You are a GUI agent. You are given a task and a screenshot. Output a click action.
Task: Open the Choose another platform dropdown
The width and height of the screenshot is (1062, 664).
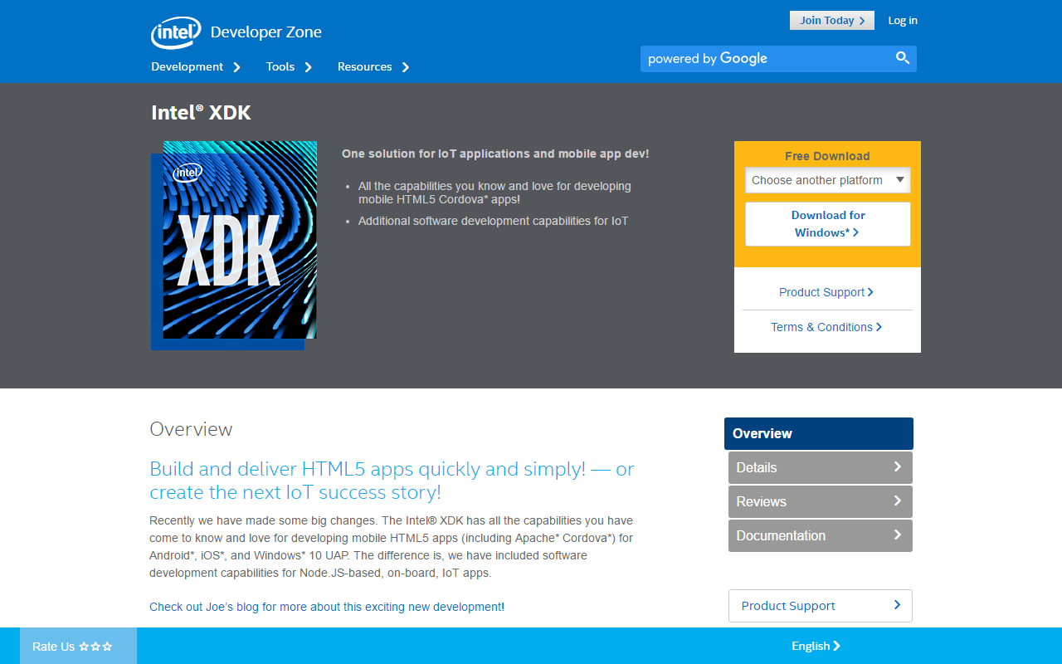pos(828,180)
